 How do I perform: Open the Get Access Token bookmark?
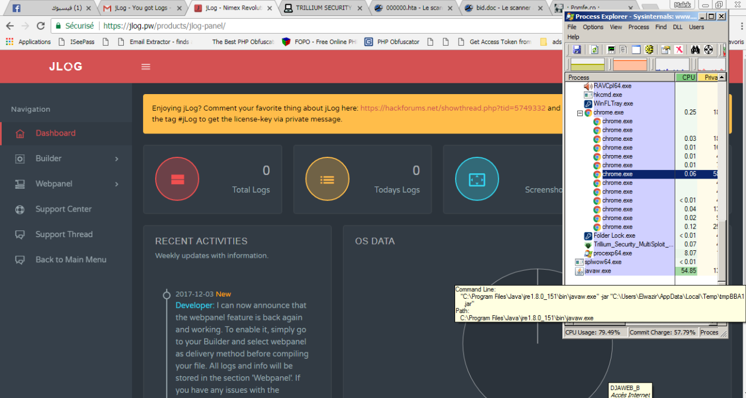(495, 42)
